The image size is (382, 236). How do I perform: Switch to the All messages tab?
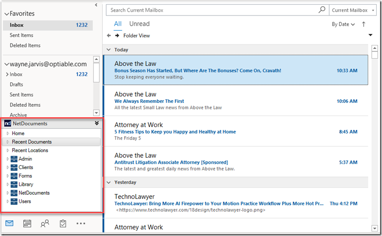pyautogui.click(x=118, y=24)
